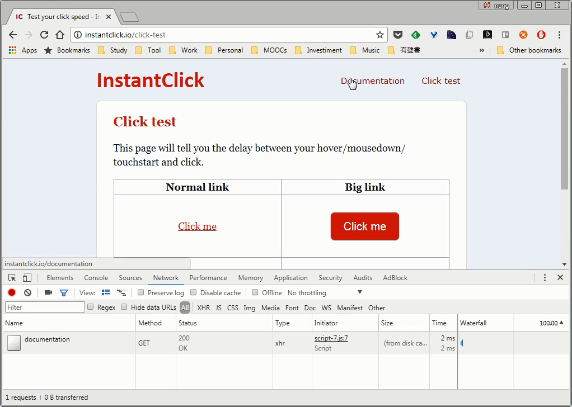
Task: Activate DevTools inspect element picker
Action: tap(12, 278)
